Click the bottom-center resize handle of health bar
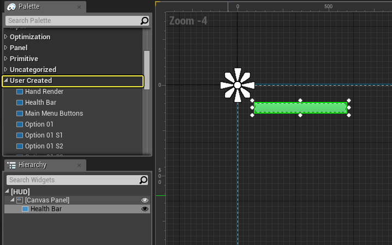The image size is (392, 245). (300, 115)
